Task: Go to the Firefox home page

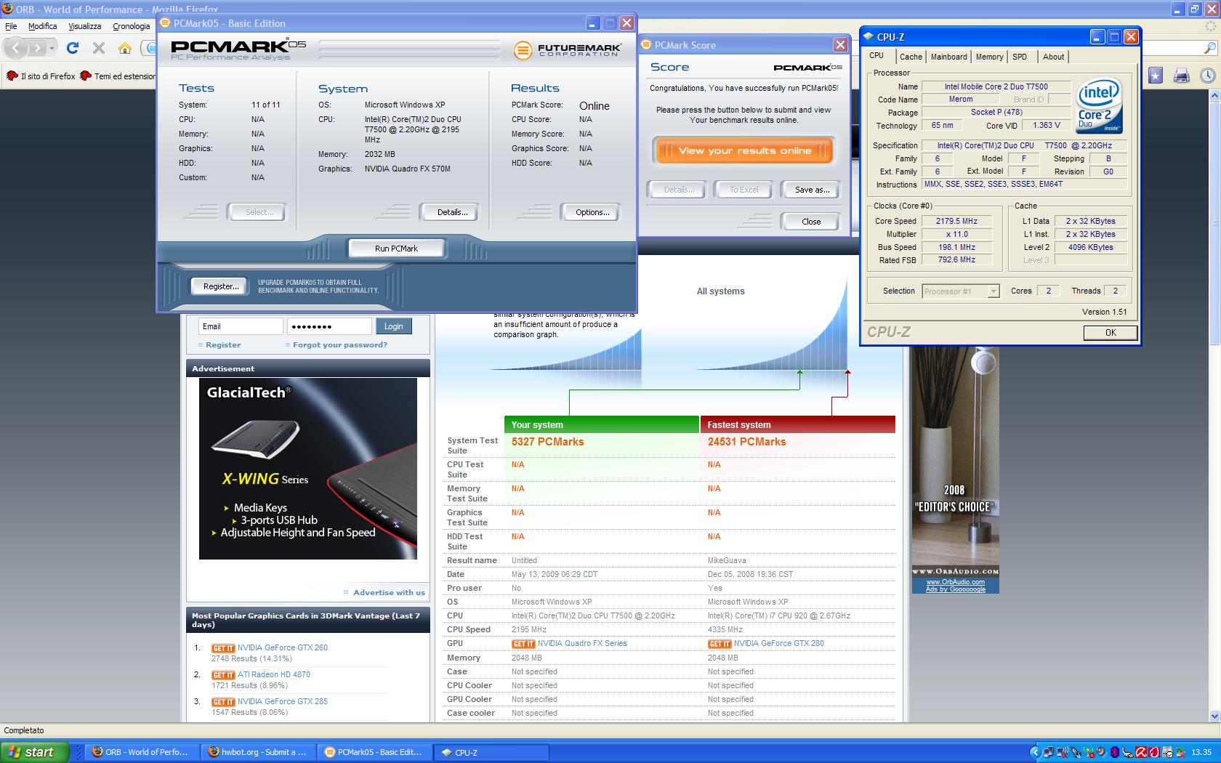Action: 125,48
